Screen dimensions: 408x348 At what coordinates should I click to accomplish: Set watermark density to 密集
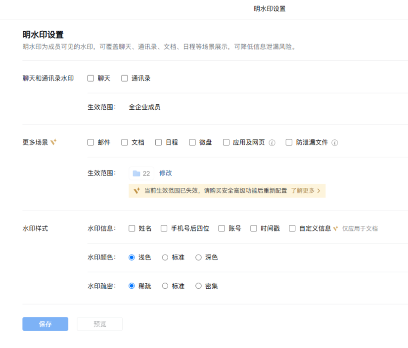[x=199, y=286]
